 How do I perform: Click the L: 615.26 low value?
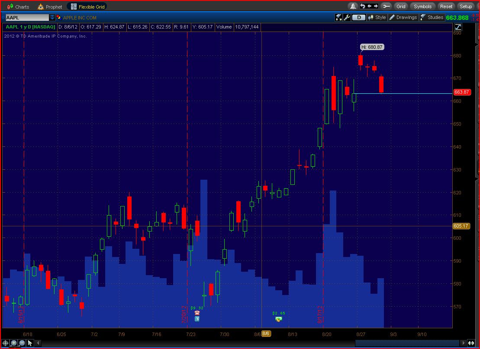click(137, 27)
